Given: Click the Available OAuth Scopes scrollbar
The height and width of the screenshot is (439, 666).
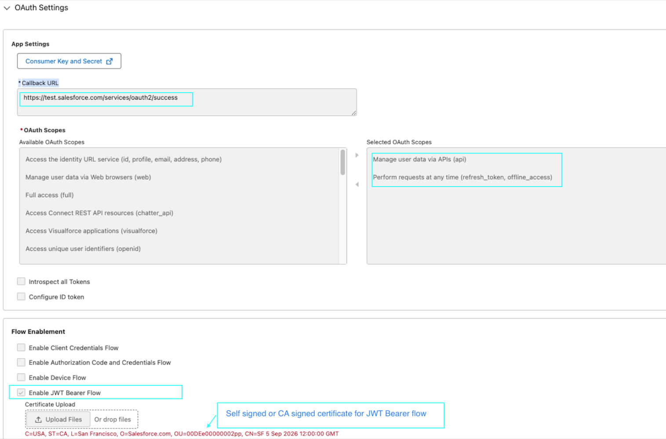Looking at the screenshot, I should pyautogui.click(x=343, y=162).
